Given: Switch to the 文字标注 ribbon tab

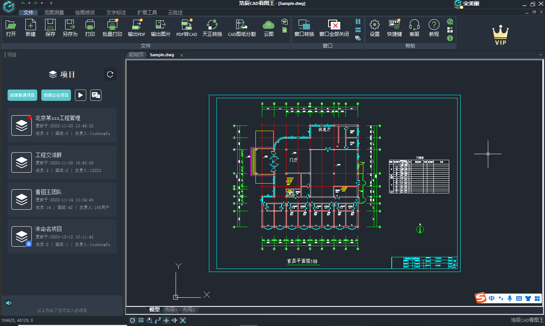Looking at the screenshot, I should 116,12.
